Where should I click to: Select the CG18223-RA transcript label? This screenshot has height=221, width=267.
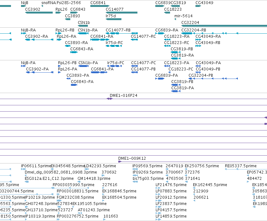[x=177, y=36]
